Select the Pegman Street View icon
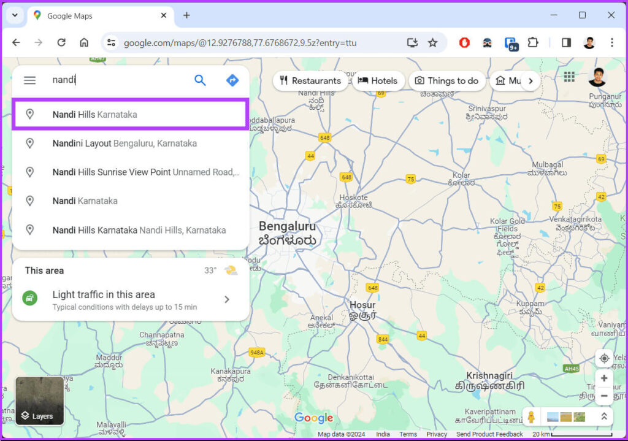 (531, 416)
